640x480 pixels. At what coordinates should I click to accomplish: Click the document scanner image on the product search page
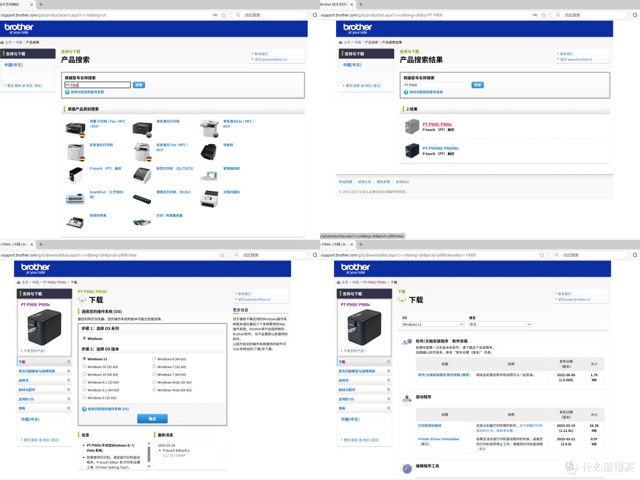(x=209, y=199)
